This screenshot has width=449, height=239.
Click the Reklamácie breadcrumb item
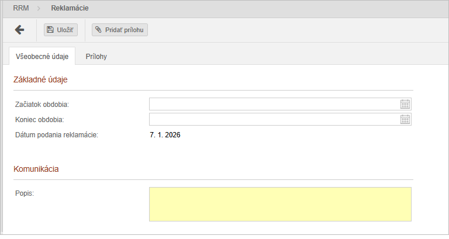pyautogui.click(x=70, y=9)
